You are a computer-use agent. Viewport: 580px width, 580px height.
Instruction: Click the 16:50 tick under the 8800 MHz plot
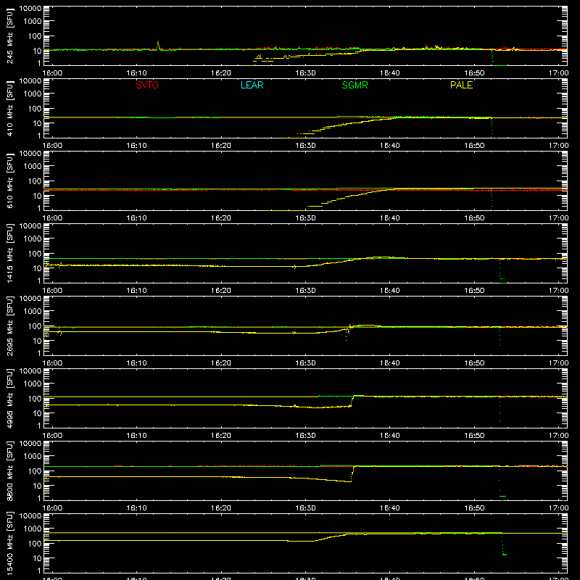(474, 508)
